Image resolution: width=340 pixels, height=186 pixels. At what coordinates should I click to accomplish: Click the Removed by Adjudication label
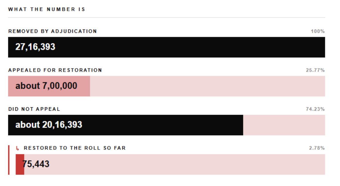52,31
